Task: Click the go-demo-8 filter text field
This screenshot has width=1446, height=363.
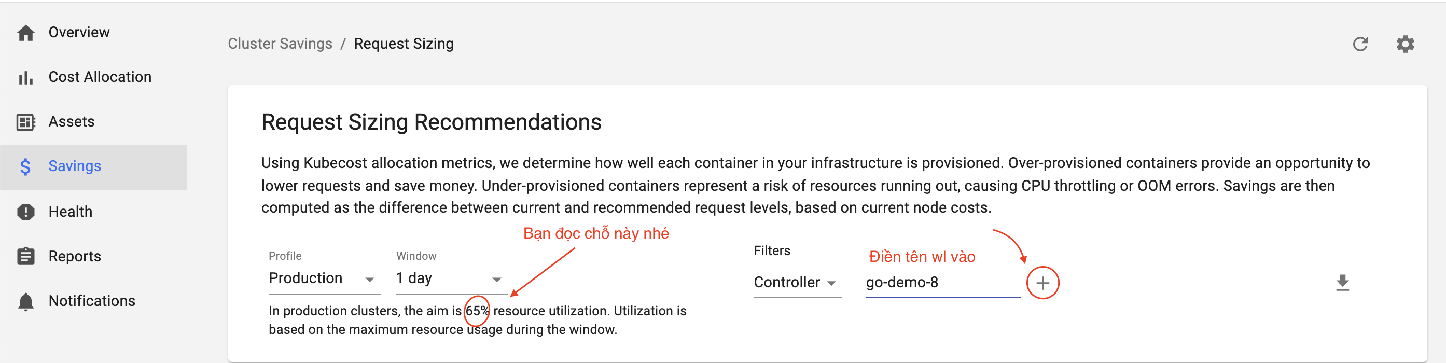Action: 942,282
